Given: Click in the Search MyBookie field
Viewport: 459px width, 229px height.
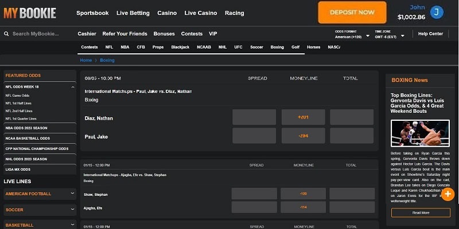Looking at the screenshot, I should tap(36, 34).
